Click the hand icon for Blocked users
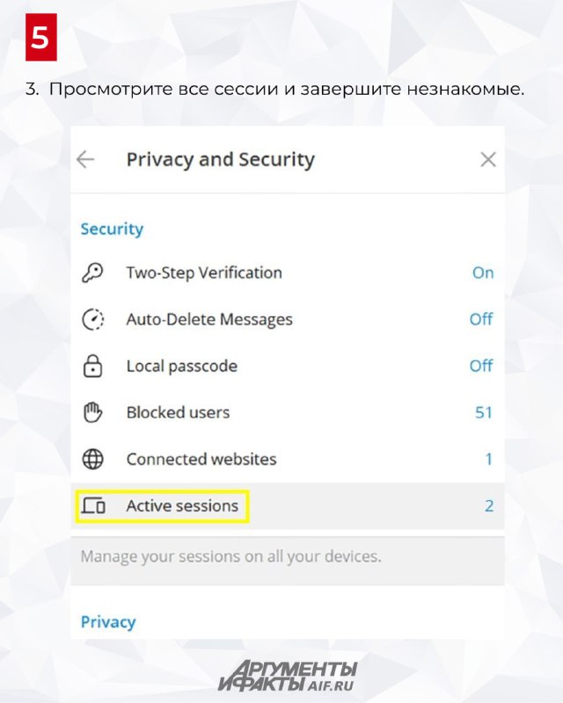The width and height of the screenshot is (563, 703). tap(92, 412)
